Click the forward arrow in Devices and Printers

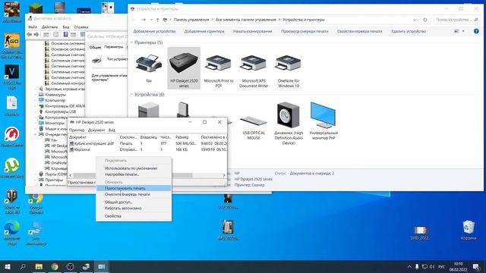(144, 20)
